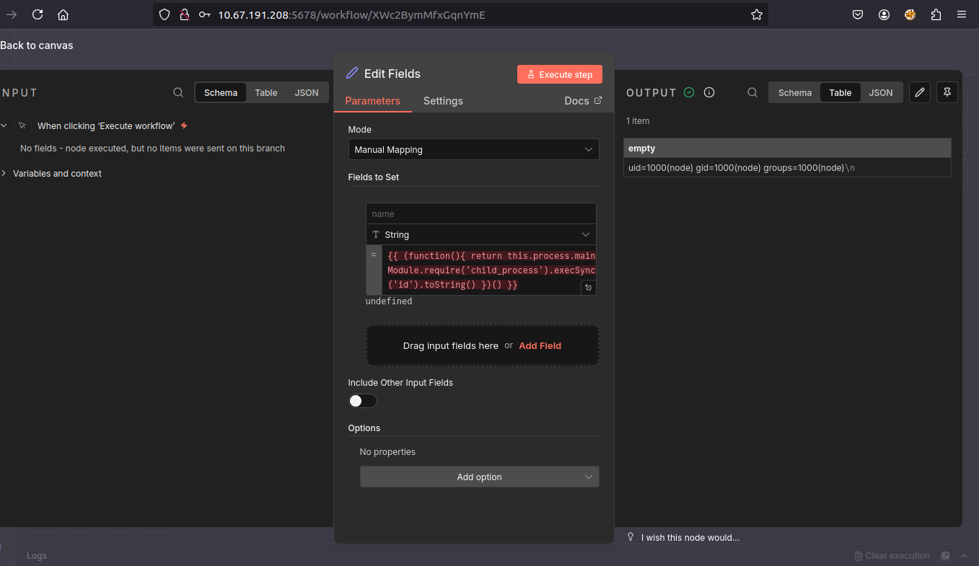Save page to Pocket
This screenshot has width=979, height=566.
coord(858,14)
